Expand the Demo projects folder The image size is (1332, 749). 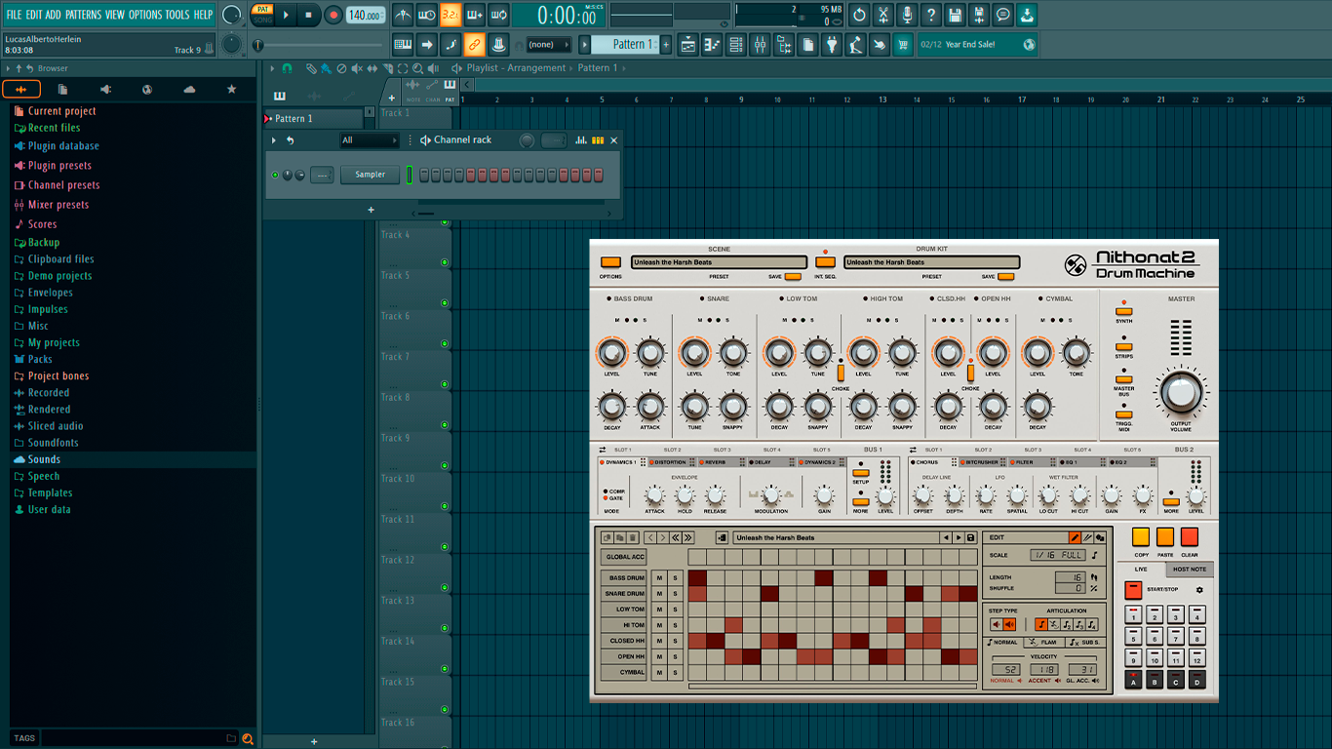click(59, 276)
